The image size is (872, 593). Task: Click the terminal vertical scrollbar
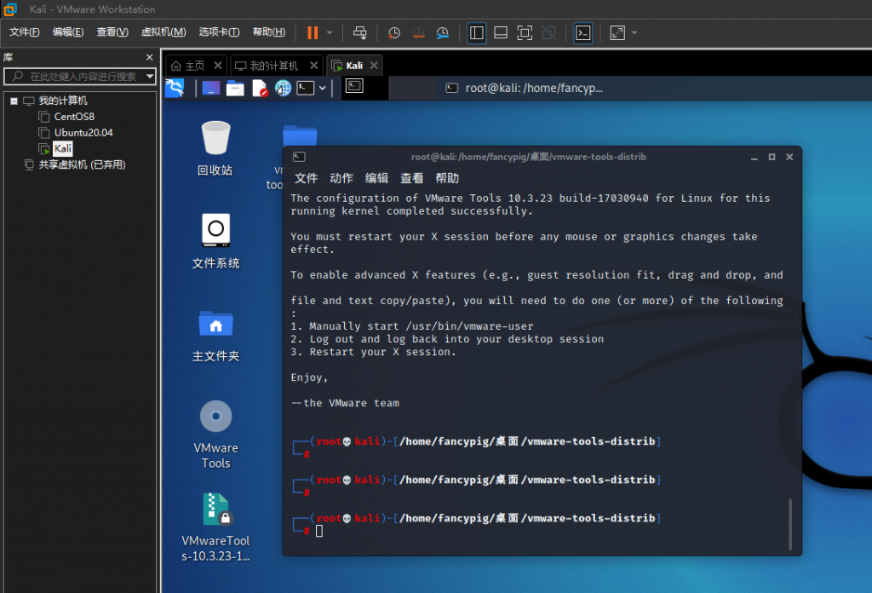(789, 524)
